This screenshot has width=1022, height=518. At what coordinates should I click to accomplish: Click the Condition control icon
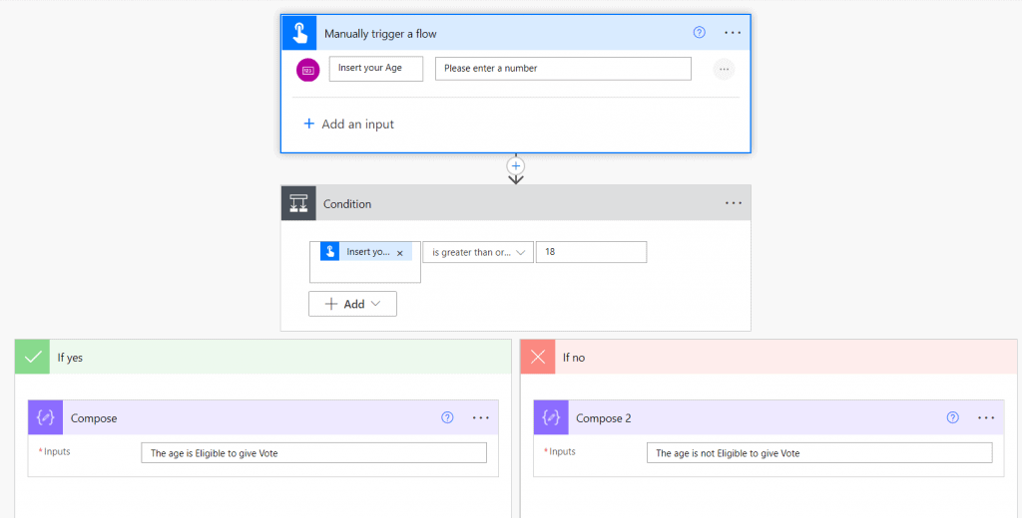[298, 203]
